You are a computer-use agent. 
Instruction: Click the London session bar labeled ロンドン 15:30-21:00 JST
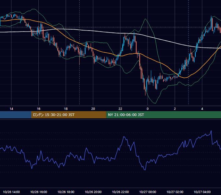click(x=69, y=115)
